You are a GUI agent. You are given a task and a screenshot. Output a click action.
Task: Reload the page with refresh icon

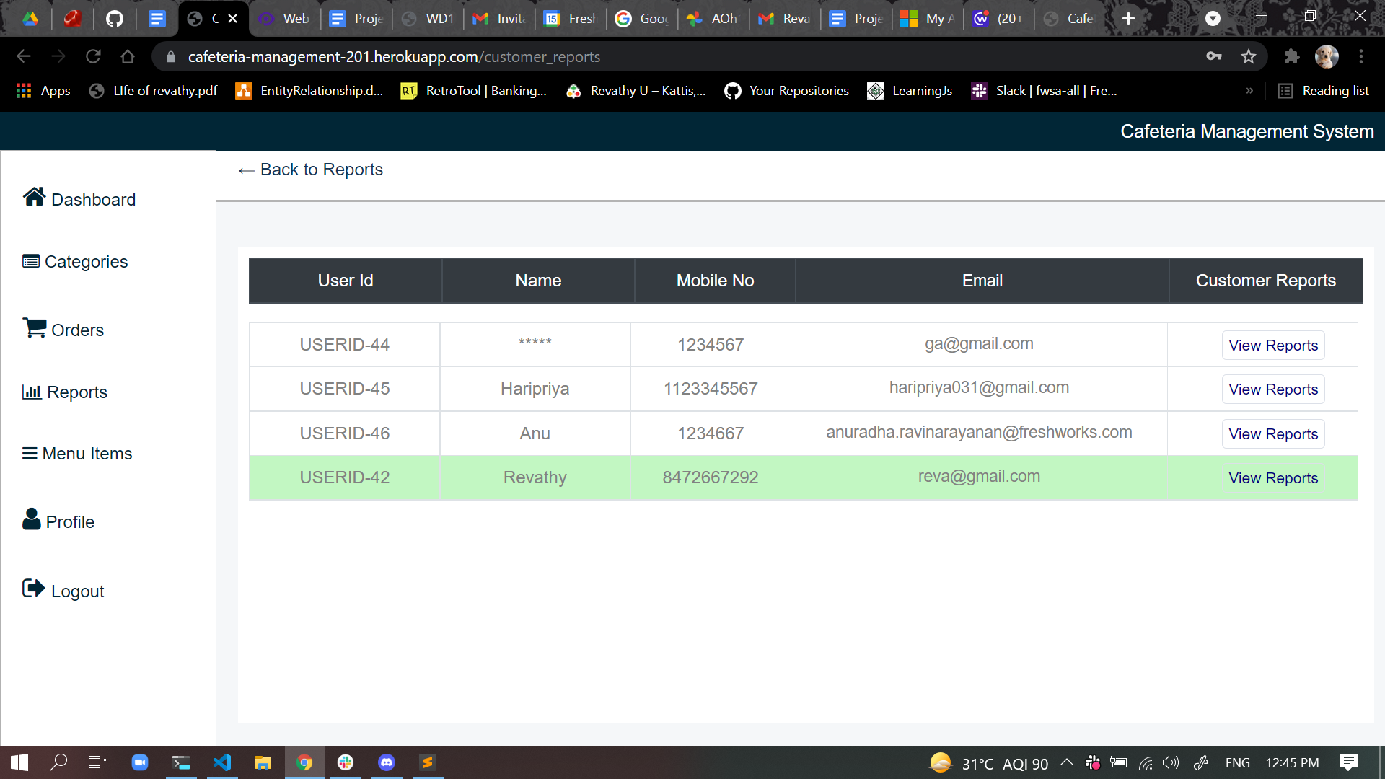(93, 57)
